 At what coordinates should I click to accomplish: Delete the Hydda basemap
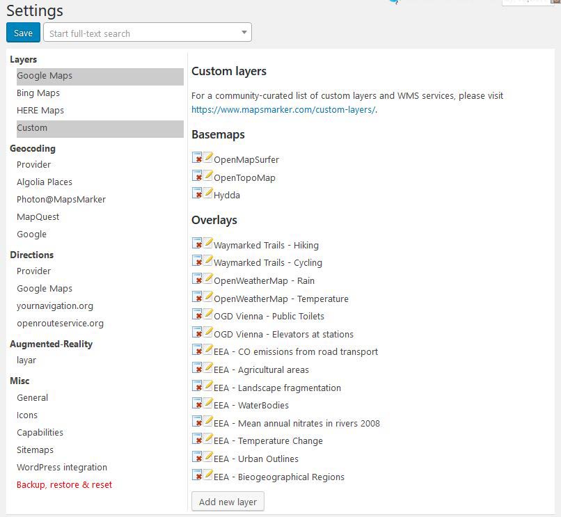(197, 193)
